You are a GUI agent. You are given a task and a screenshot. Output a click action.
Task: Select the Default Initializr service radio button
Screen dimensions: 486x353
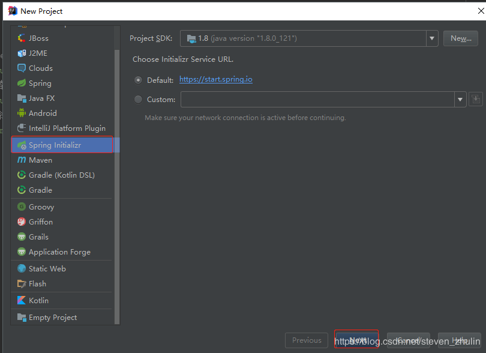[137, 79]
